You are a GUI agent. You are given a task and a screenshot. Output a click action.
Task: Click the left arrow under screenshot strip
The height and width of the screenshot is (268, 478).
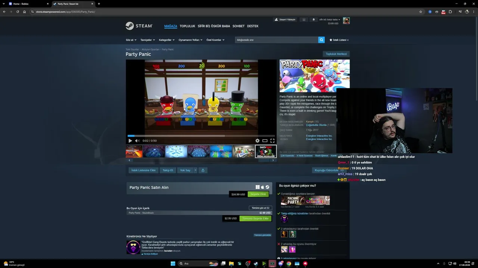[129, 160]
